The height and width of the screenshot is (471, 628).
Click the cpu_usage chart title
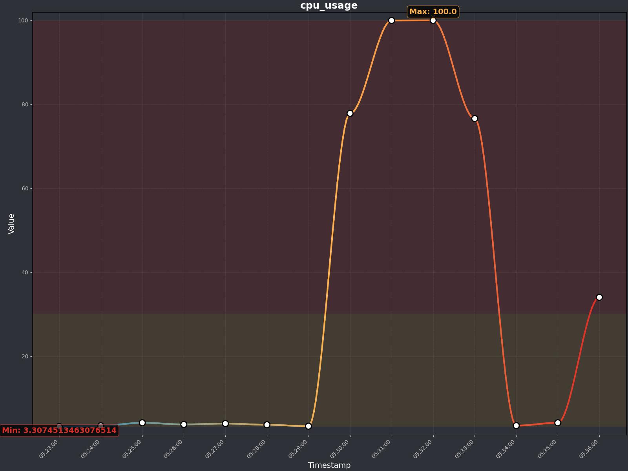click(329, 5)
